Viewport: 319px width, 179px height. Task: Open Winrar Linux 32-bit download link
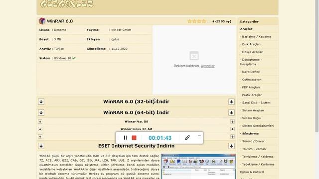click(x=136, y=129)
